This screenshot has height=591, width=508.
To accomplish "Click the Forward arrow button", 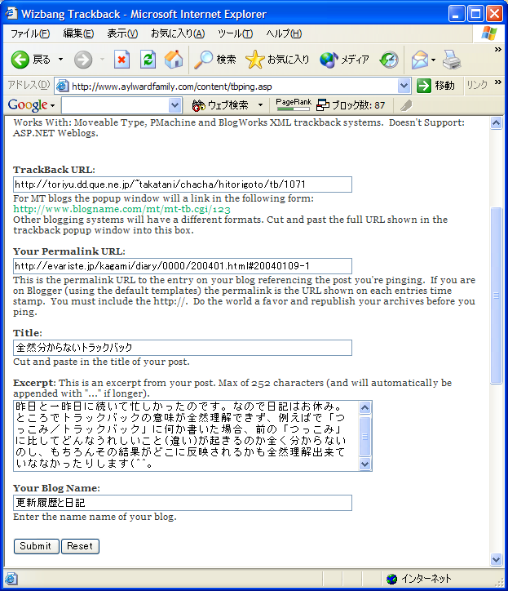I will click(x=83, y=60).
